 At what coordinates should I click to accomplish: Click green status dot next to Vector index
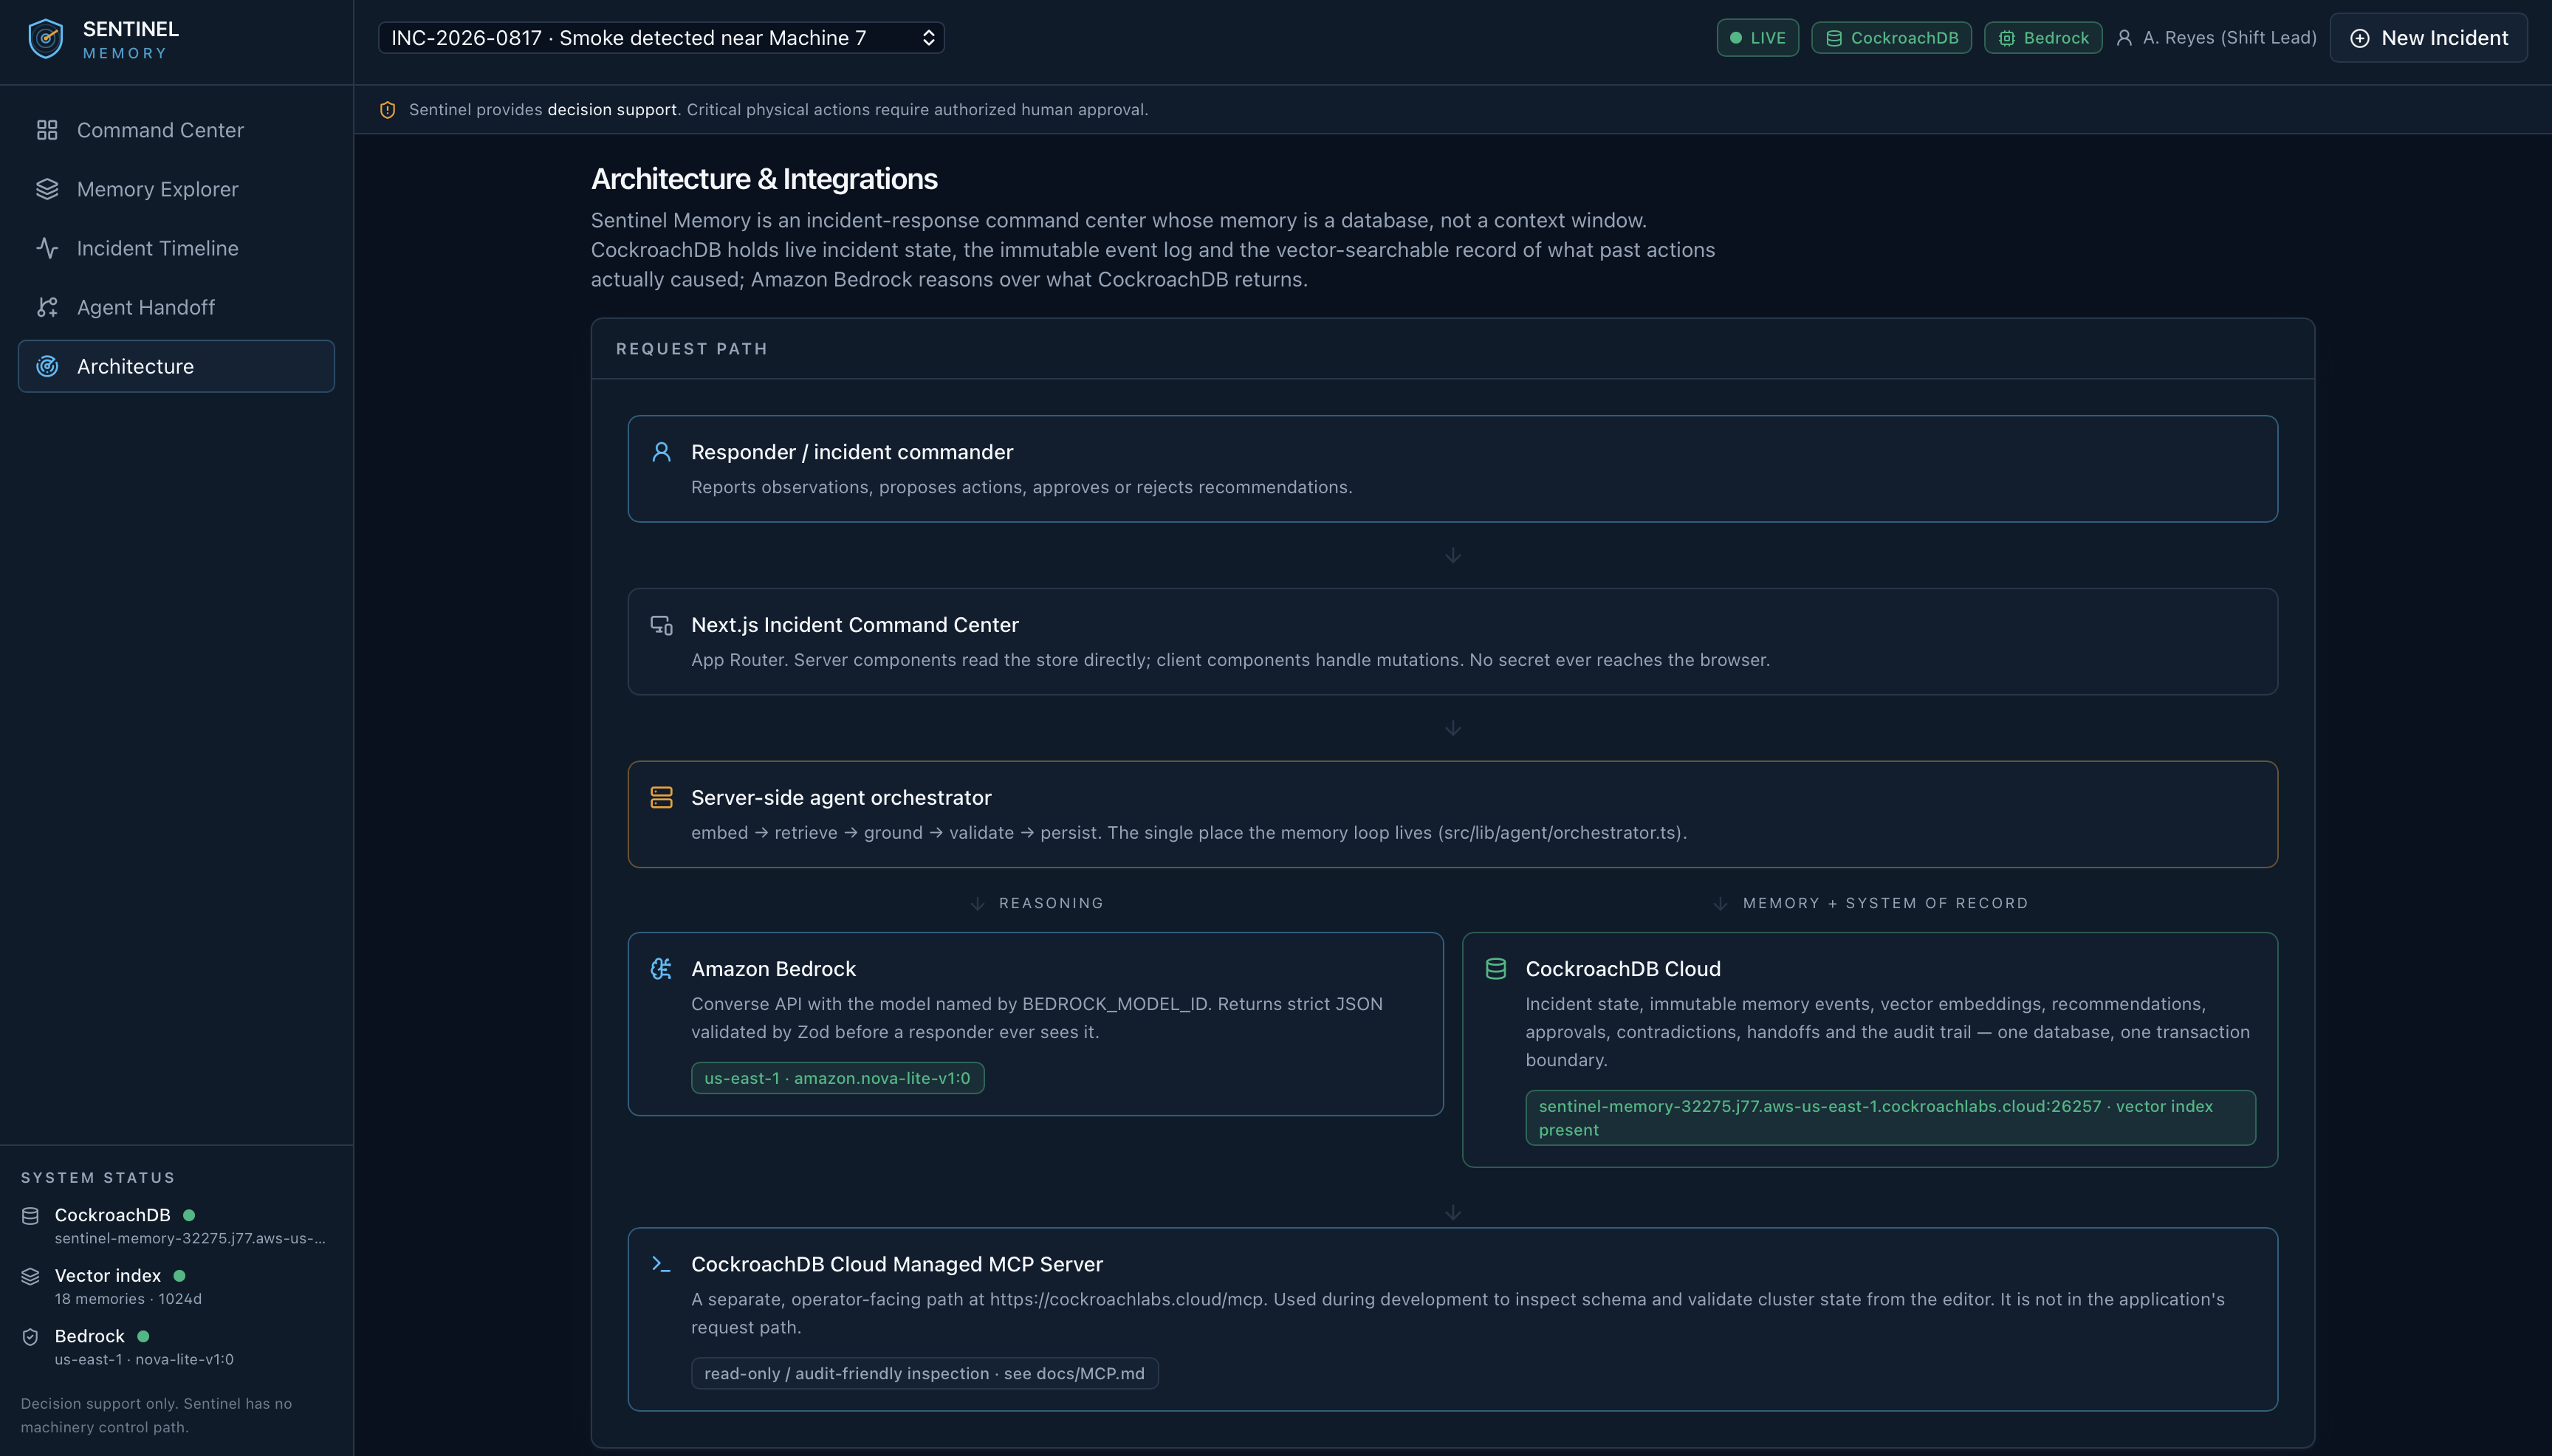point(179,1276)
